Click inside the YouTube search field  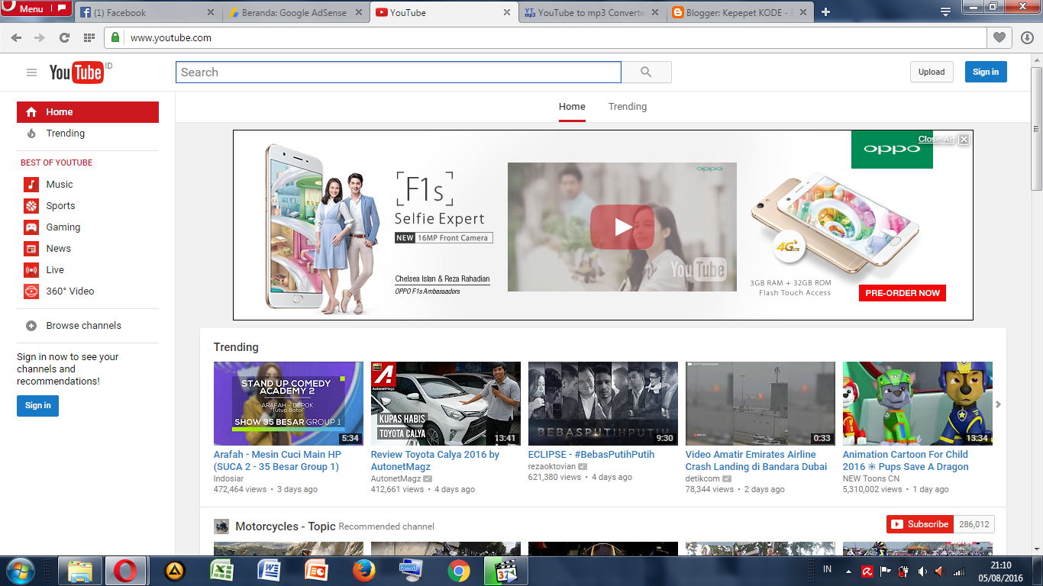[x=397, y=72]
